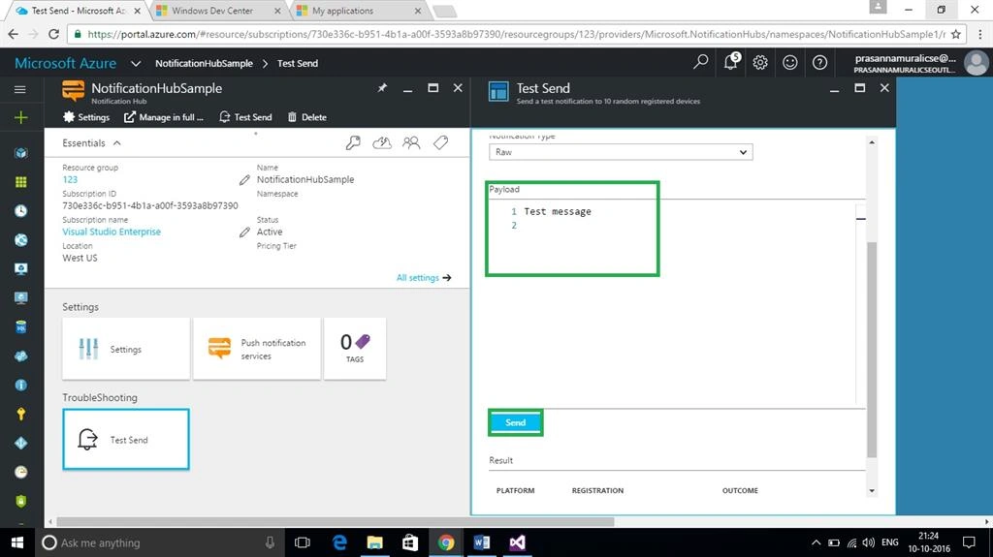Click the Test Send panel vertical scrollbar
The height and width of the screenshot is (557, 993).
click(872, 350)
